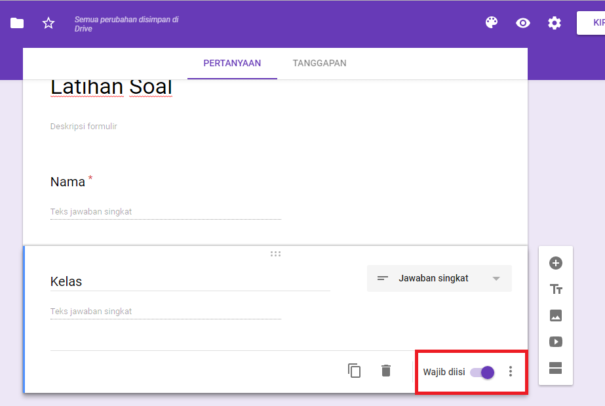Star this form with the star icon
Image resolution: width=605 pixels, height=406 pixels.
click(x=49, y=23)
